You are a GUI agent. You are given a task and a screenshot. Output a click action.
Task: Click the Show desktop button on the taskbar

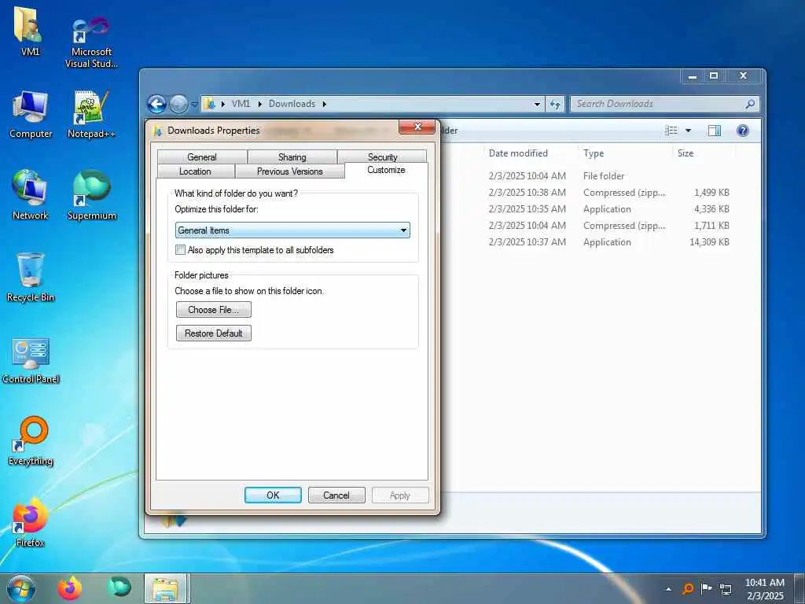point(799,588)
